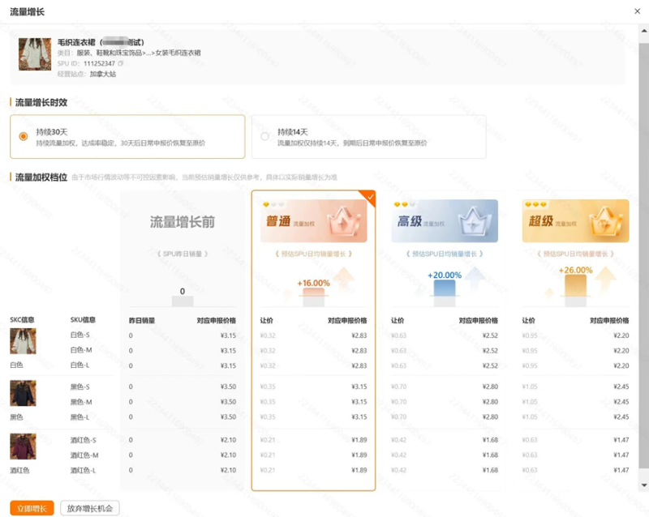Close the 流量增长 dialog with the X icon
The width and height of the screenshot is (649, 517).
point(636,11)
